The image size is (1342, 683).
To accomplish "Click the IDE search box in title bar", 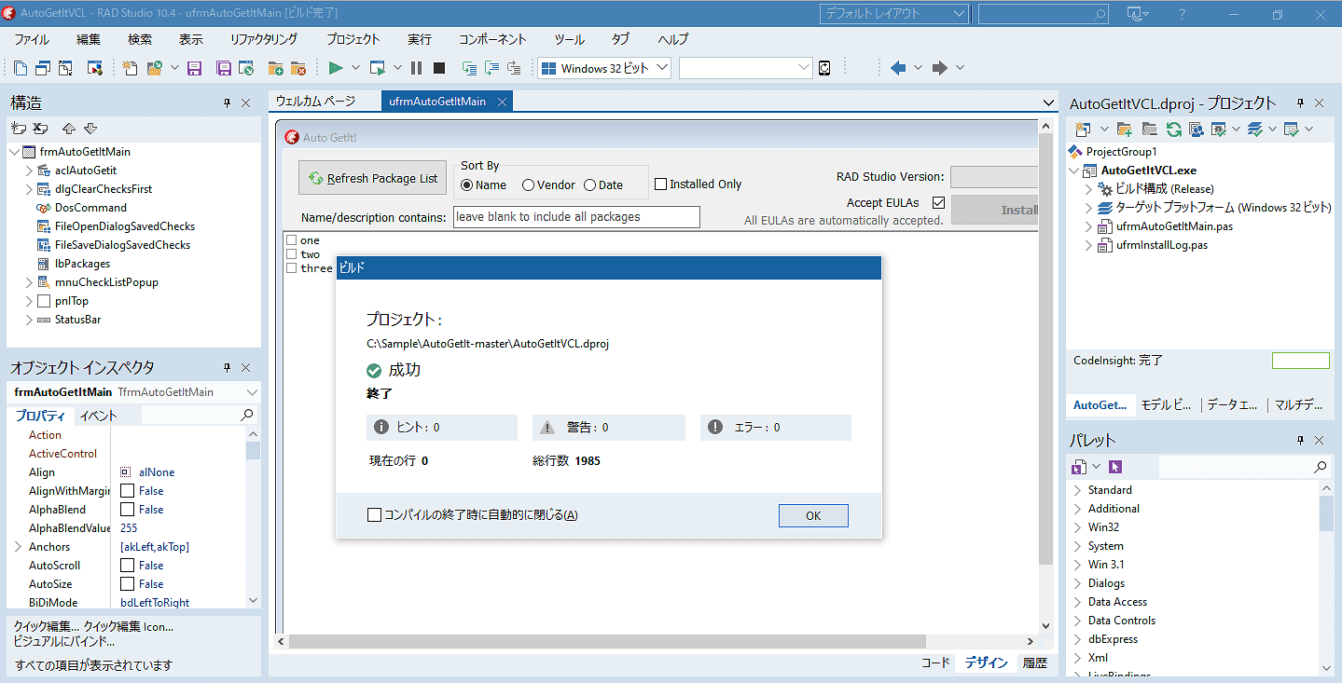I will [1044, 14].
